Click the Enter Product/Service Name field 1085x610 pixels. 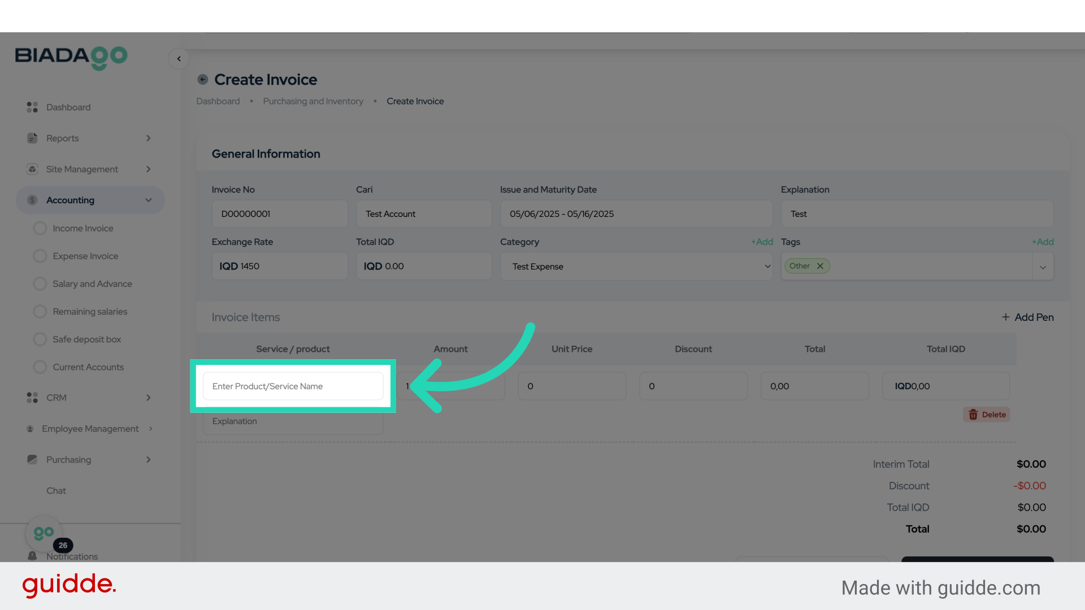292,386
